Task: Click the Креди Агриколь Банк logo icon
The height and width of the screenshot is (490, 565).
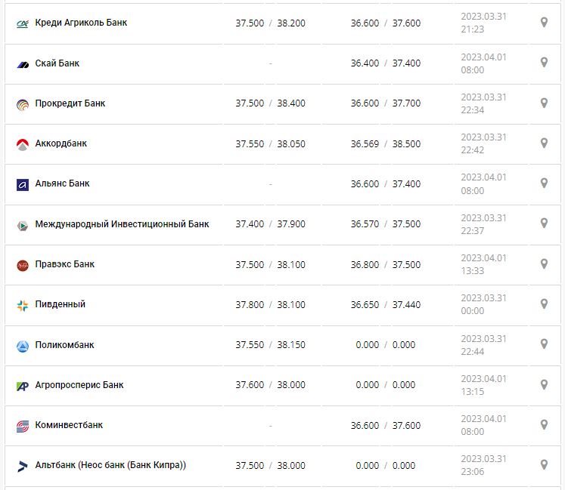Action: [22, 23]
